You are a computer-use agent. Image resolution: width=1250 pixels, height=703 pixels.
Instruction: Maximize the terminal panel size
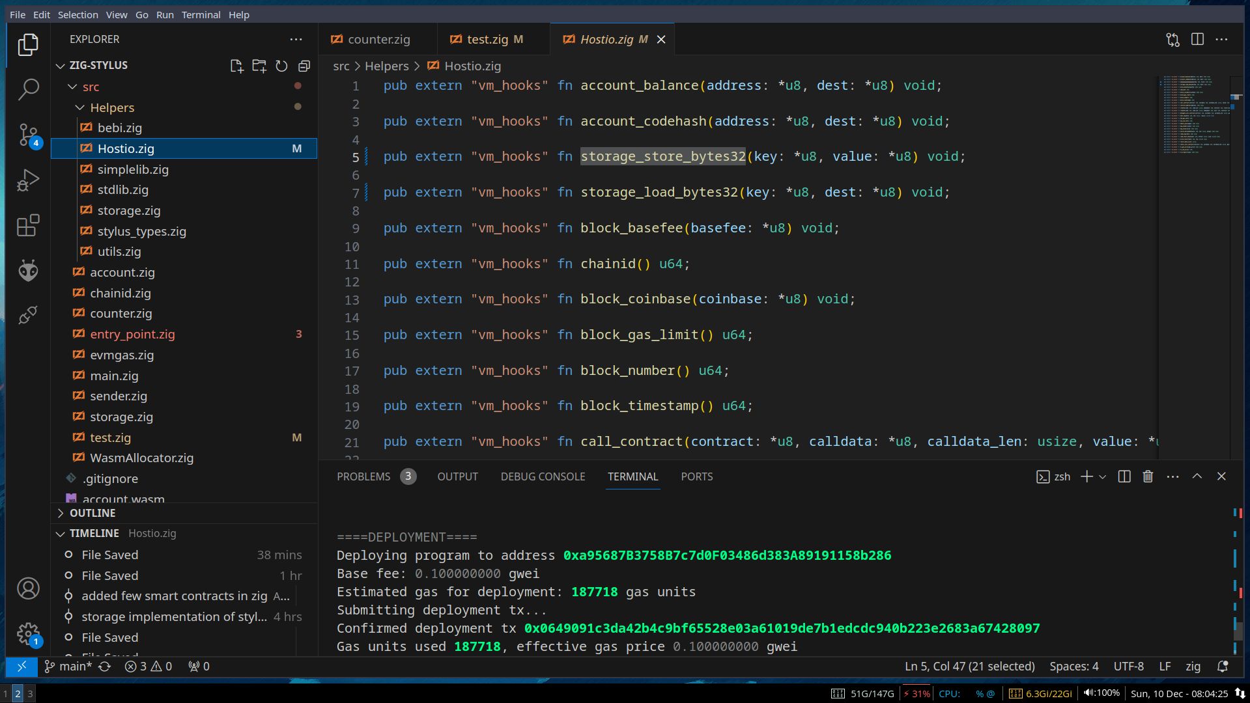[1197, 476]
